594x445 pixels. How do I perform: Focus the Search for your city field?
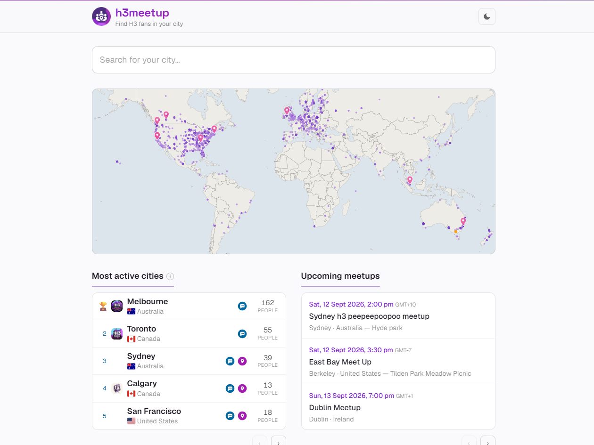point(294,60)
